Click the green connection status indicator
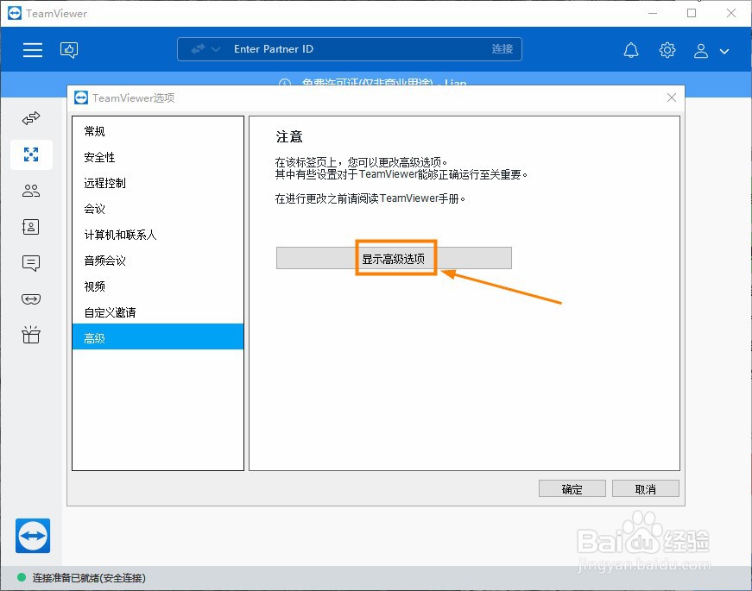 pyautogui.click(x=21, y=577)
